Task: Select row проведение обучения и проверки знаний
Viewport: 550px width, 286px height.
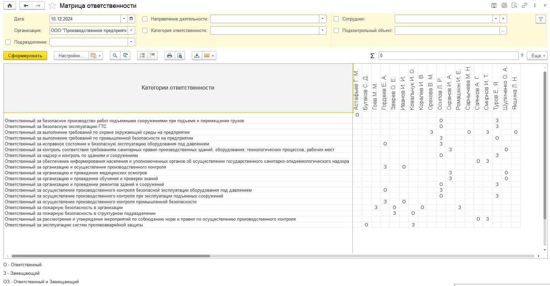Action: pyautogui.click(x=178, y=178)
